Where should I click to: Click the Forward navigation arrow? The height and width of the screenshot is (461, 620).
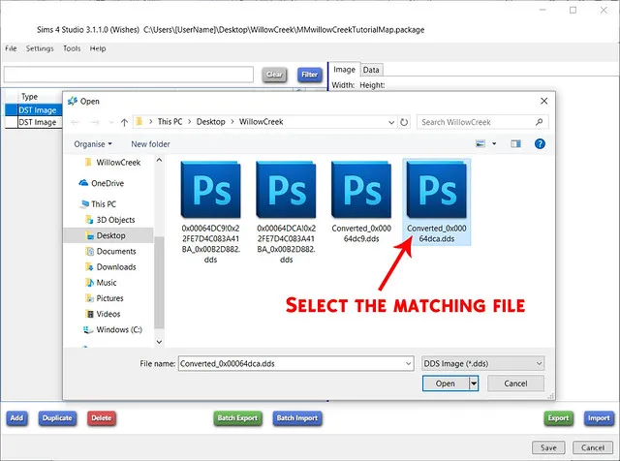pos(95,122)
